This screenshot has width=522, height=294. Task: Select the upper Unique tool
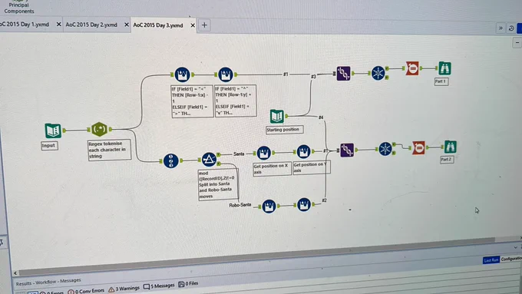point(378,73)
